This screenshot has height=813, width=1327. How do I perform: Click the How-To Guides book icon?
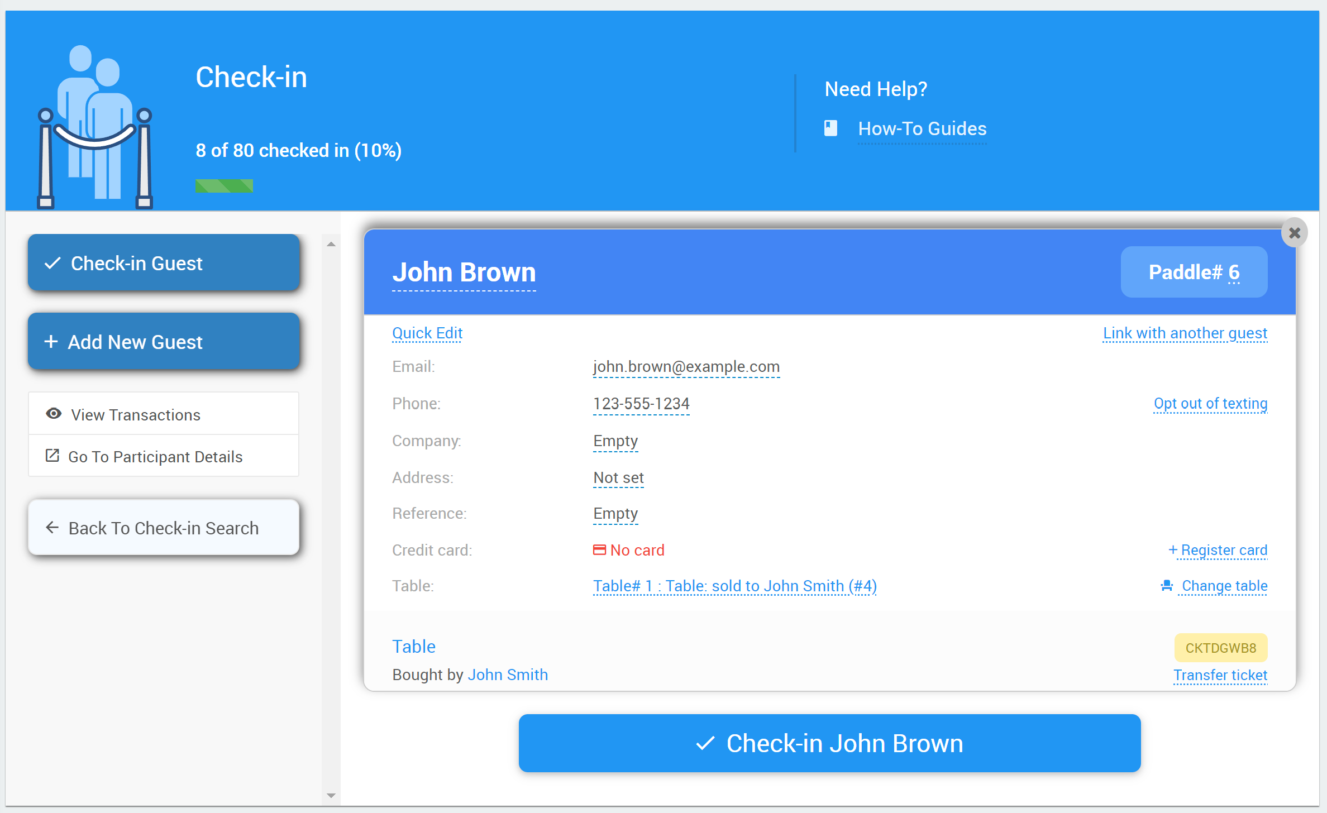pos(830,128)
